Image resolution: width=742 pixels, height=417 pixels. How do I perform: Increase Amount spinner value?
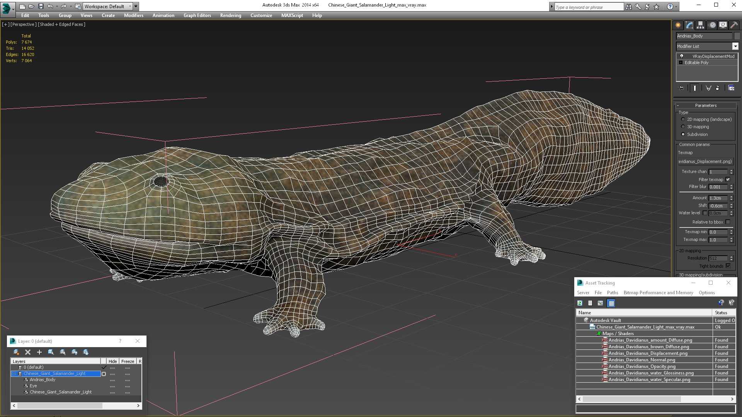[731, 197]
